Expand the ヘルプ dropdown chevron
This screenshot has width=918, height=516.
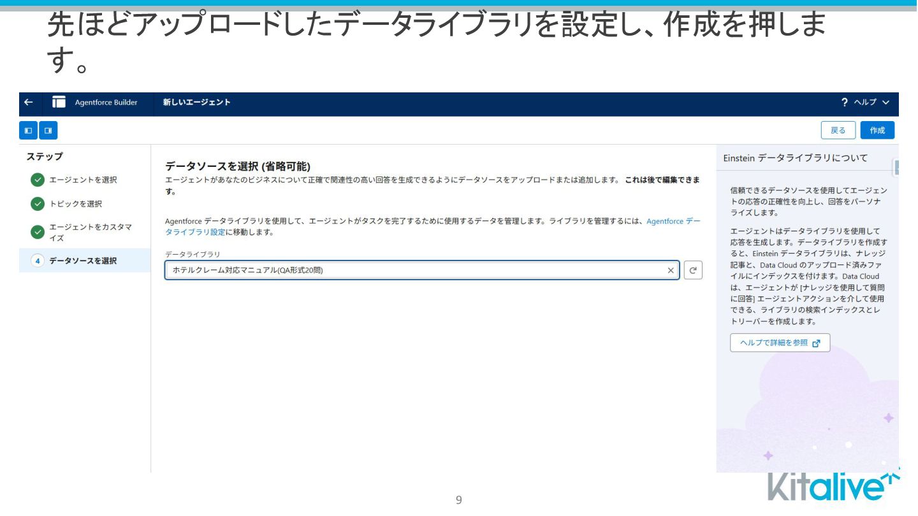pos(885,102)
